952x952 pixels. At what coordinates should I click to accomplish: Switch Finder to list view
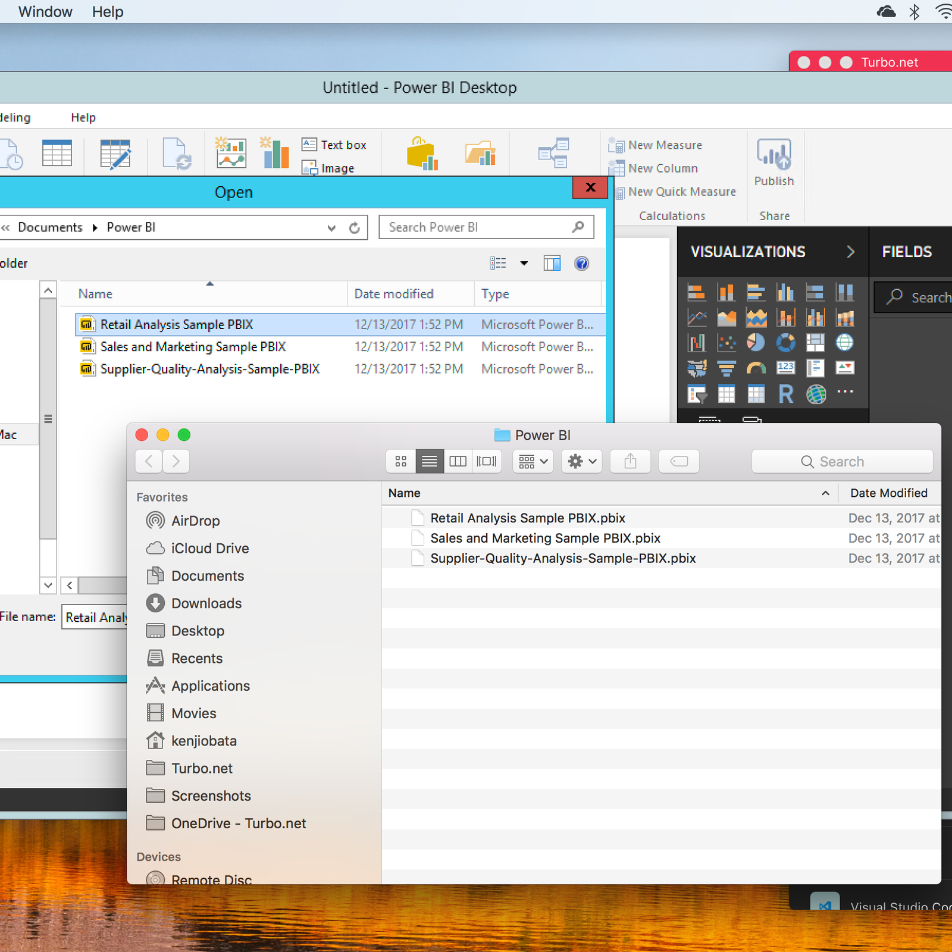tap(430, 461)
